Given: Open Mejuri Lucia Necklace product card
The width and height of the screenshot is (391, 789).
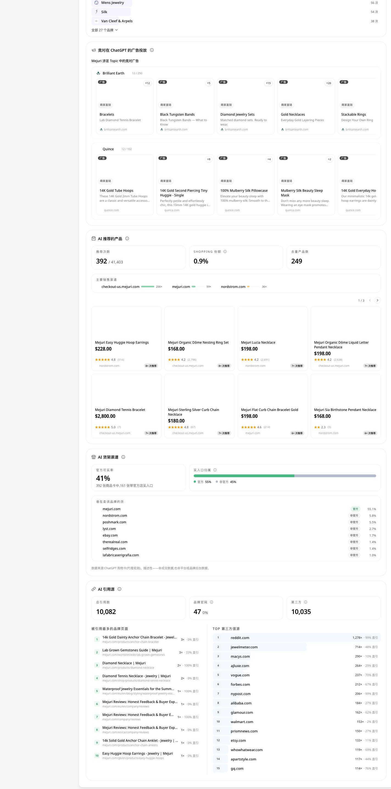Looking at the screenshot, I should tap(272, 338).
